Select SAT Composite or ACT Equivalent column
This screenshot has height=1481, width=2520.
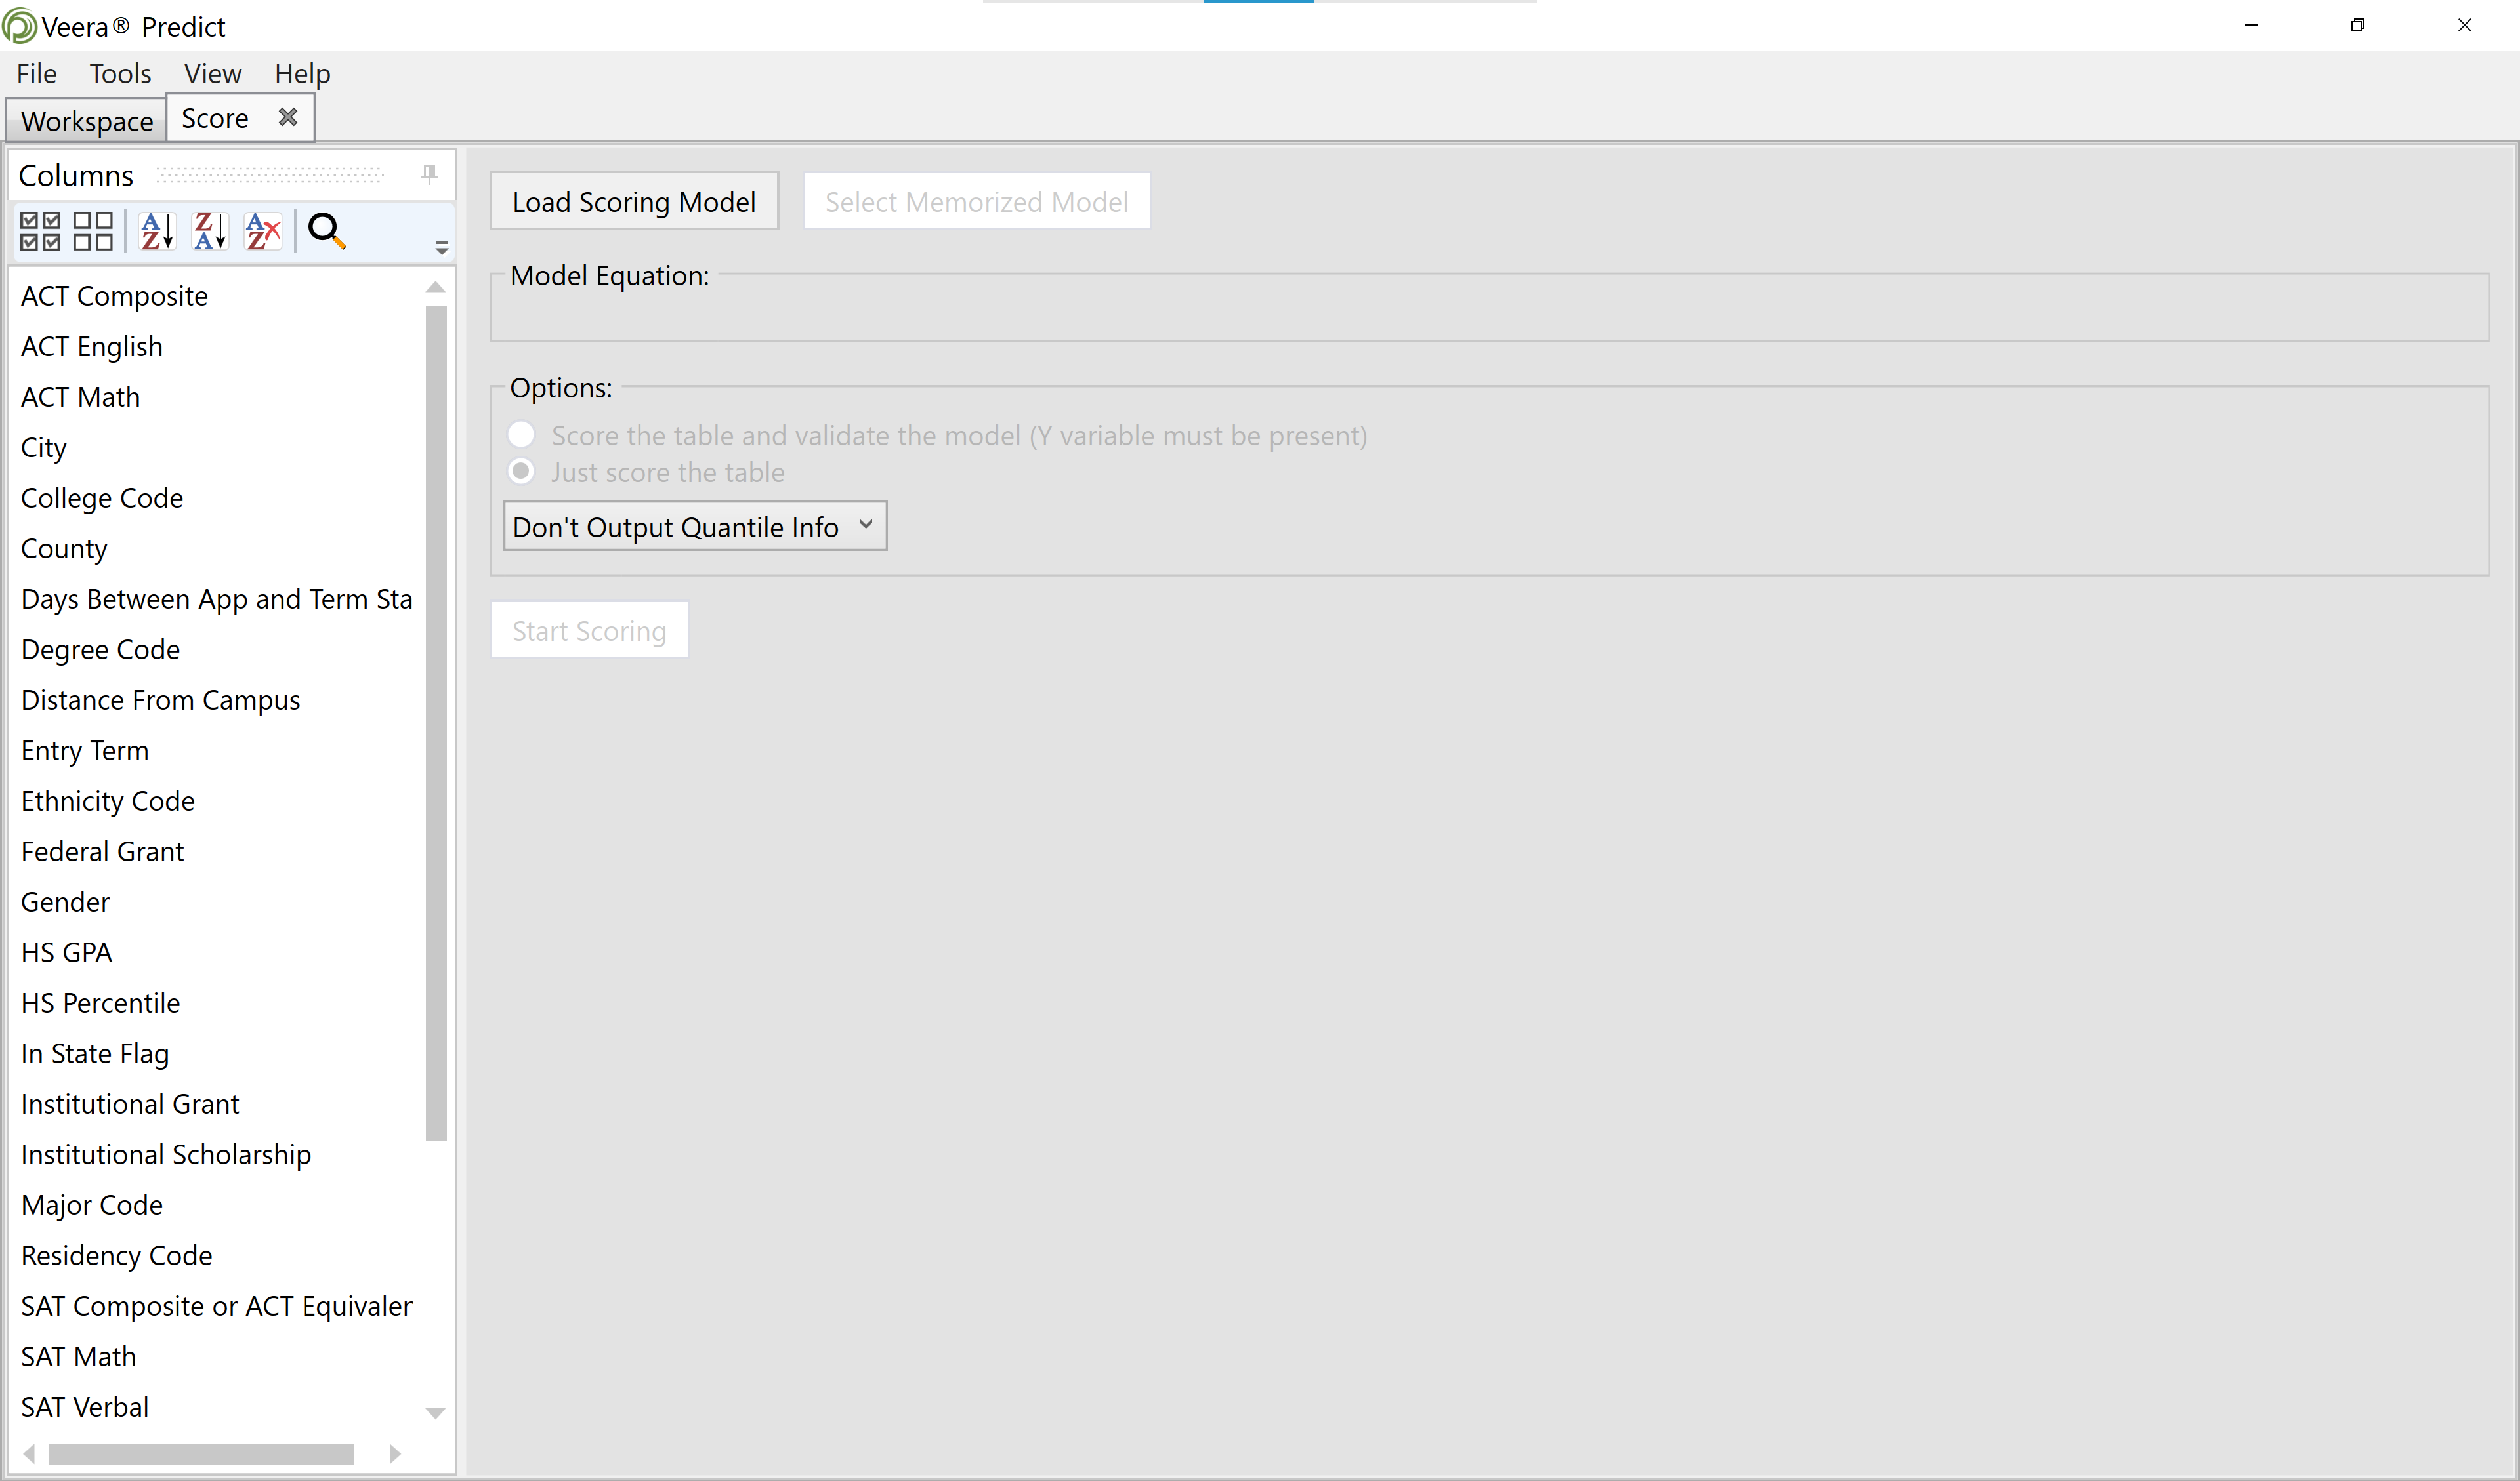(x=218, y=1305)
